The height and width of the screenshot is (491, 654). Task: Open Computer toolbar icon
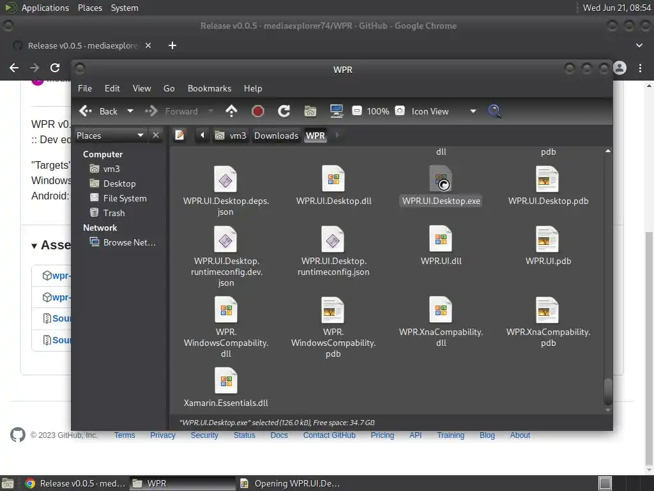click(336, 111)
